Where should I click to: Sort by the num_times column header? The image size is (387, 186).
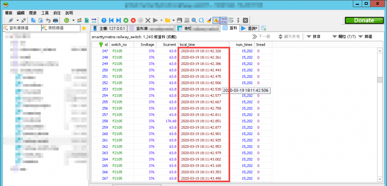241,45
